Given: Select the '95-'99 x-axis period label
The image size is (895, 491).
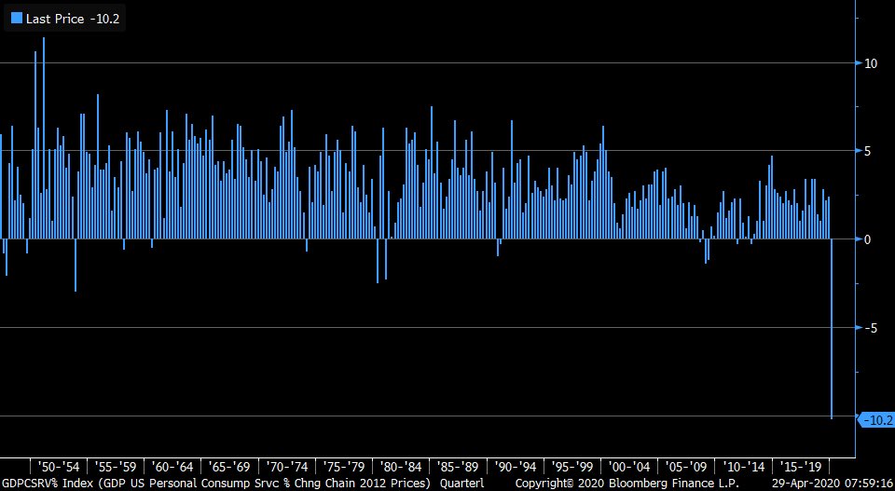Looking at the screenshot, I should [571, 467].
